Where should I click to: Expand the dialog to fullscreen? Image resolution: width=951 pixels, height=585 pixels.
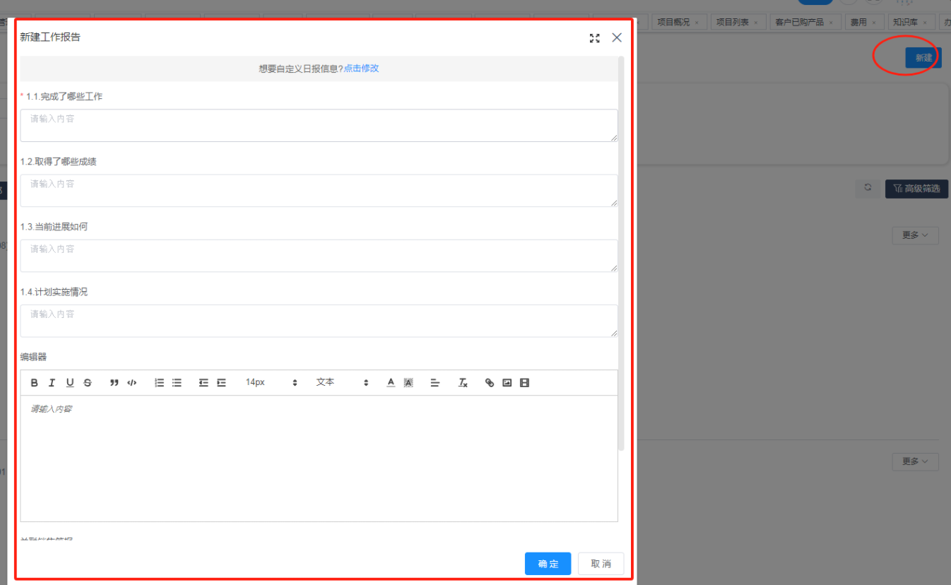(594, 38)
